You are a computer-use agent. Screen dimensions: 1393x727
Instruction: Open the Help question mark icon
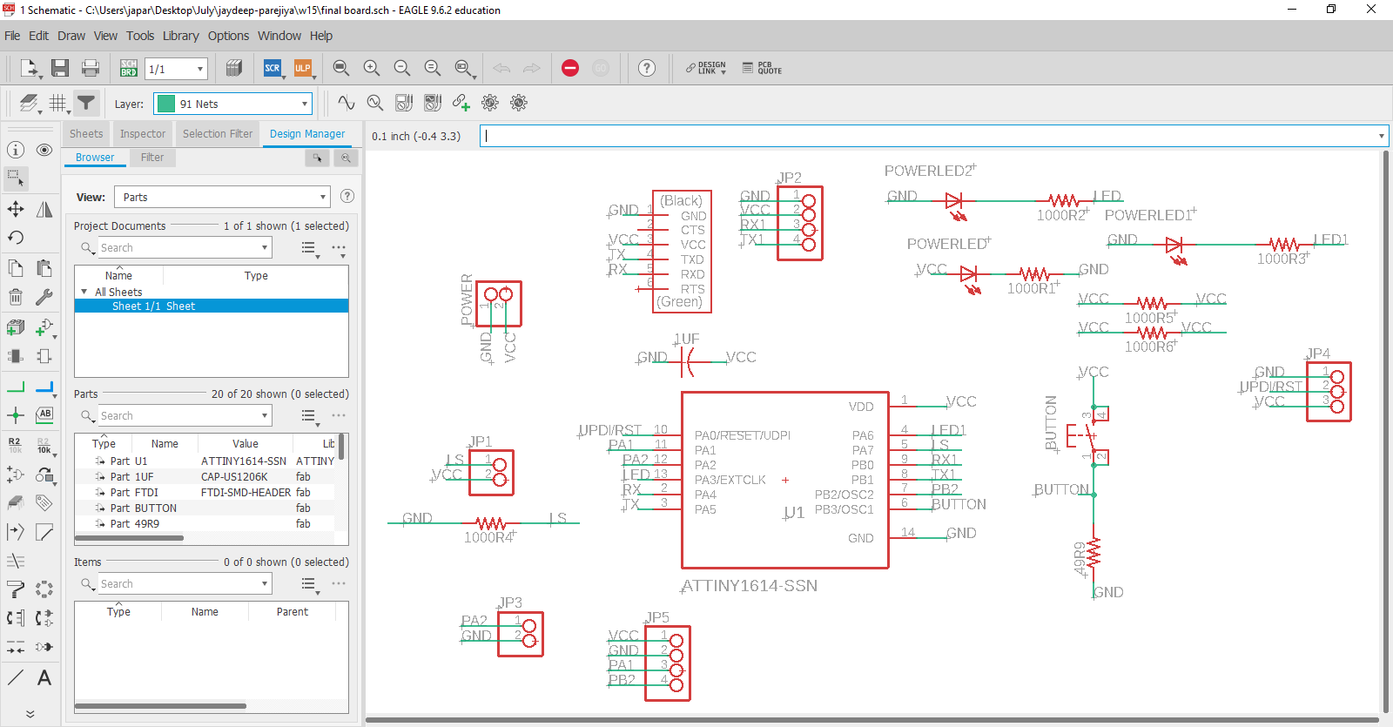pyautogui.click(x=647, y=68)
